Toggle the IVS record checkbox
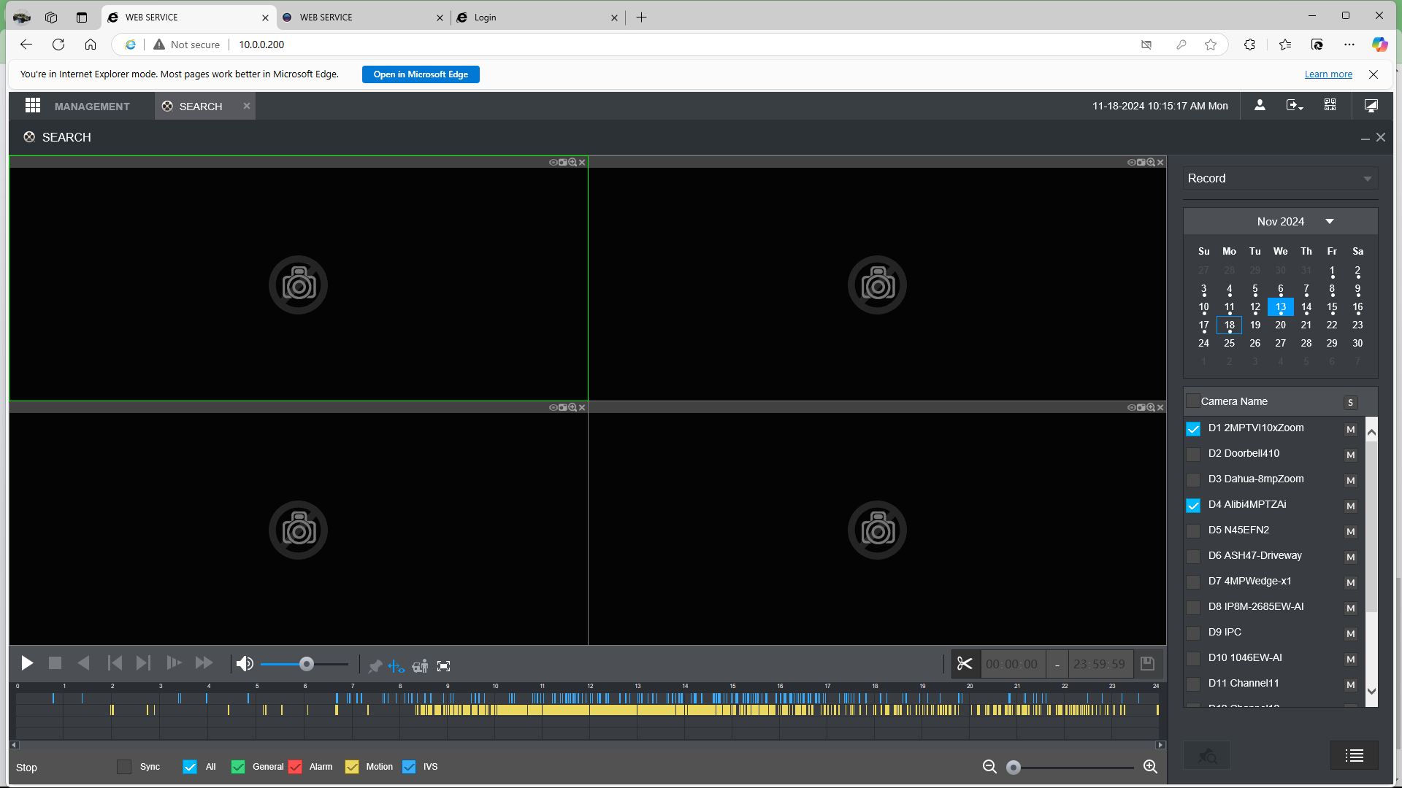This screenshot has width=1402, height=788. tap(409, 767)
